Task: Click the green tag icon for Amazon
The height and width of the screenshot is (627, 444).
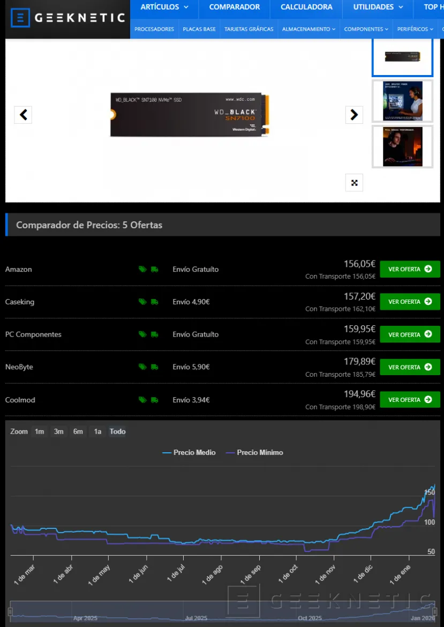Action: (142, 270)
